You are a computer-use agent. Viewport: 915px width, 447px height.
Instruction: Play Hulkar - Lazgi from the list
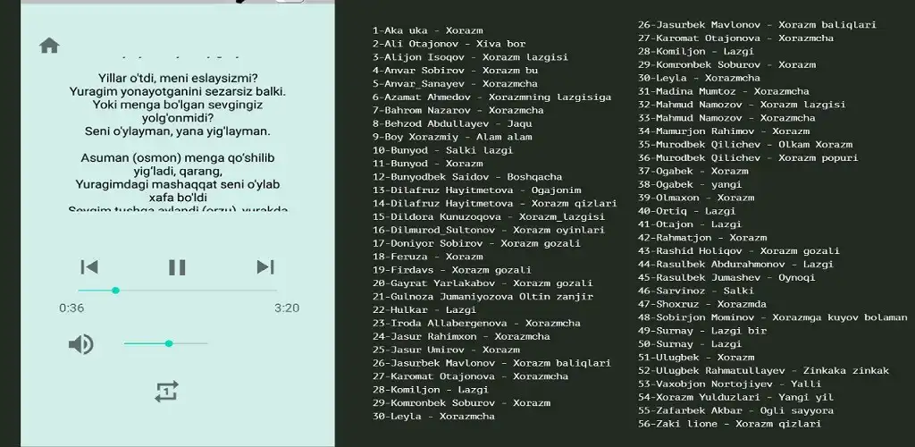(424, 309)
